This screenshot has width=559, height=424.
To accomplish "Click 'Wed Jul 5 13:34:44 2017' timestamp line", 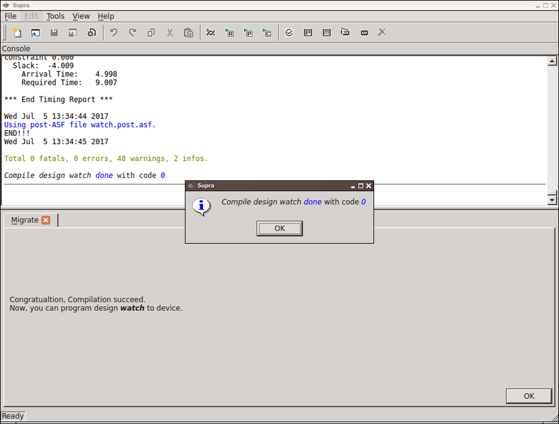I will [56, 117].
